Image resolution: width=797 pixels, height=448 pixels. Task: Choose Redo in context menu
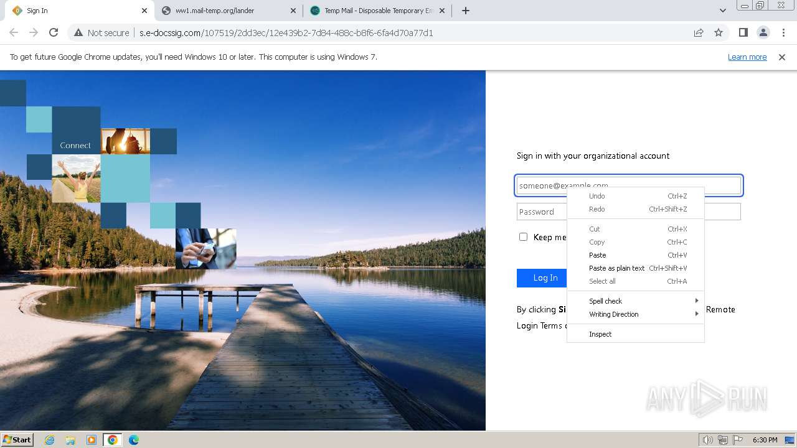636,209
